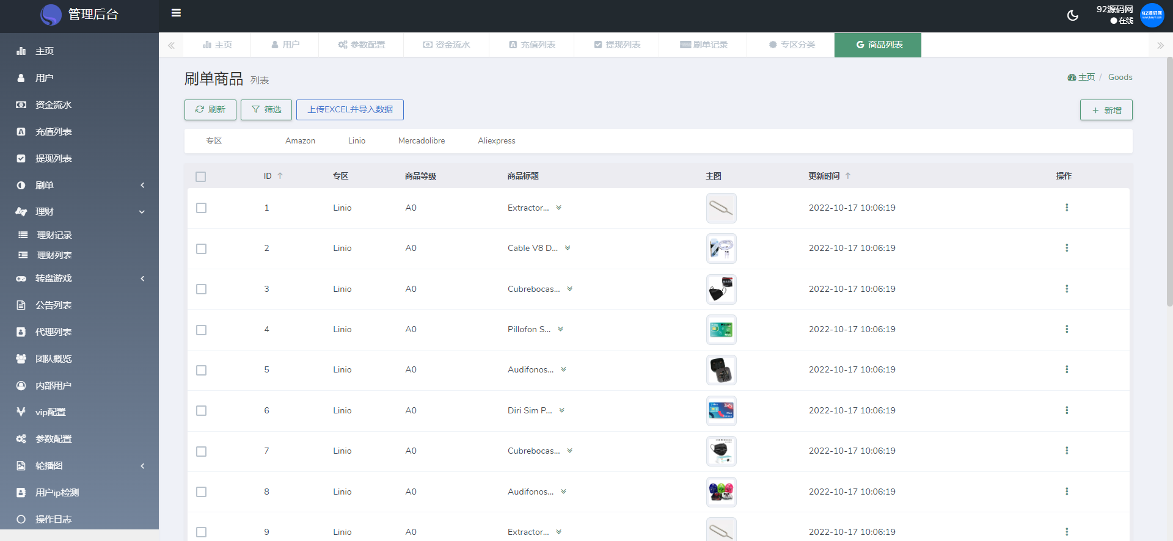Image resolution: width=1173 pixels, height=541 pixels.
Task: Switch to the 参数配置 tab
Action: [x=361, y=45]
